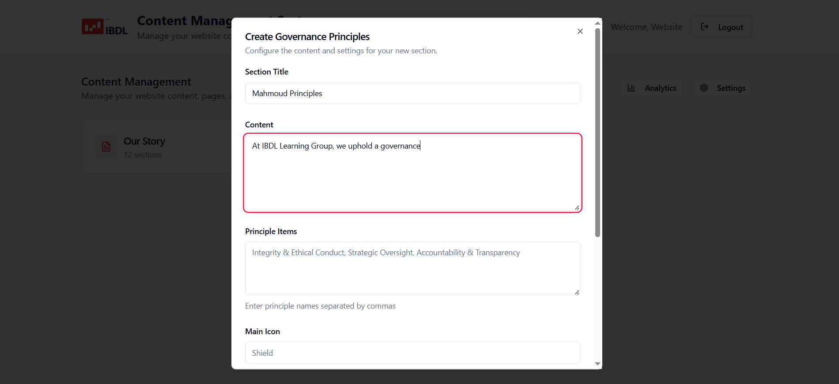Click the IBDL logo icon
This screenshot has height=384, width=839.
(93, 27)
